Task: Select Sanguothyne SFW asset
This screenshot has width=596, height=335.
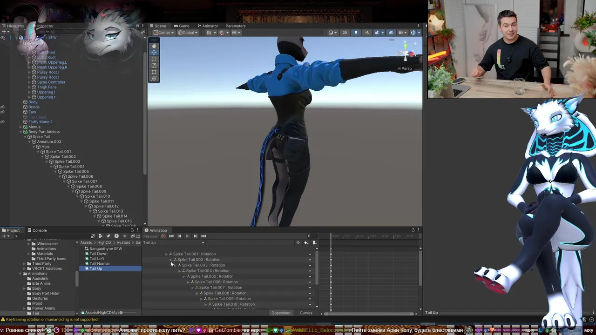Action: tap(106, 248)
